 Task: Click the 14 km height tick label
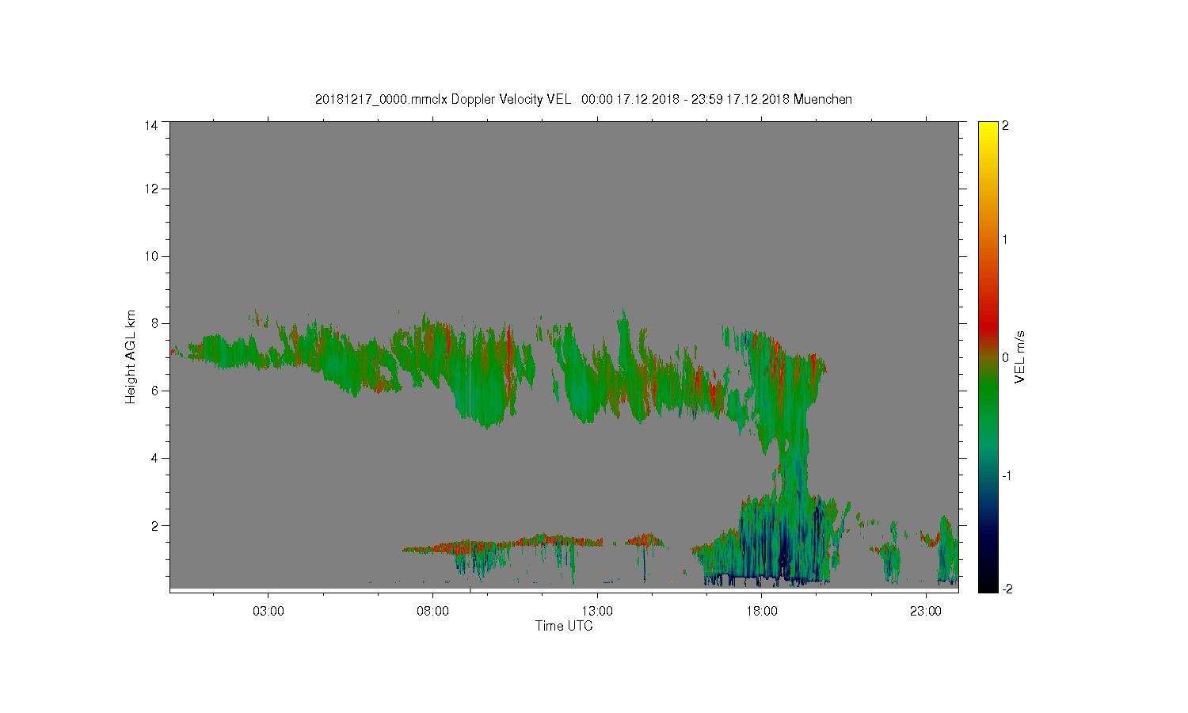[150, 124]
